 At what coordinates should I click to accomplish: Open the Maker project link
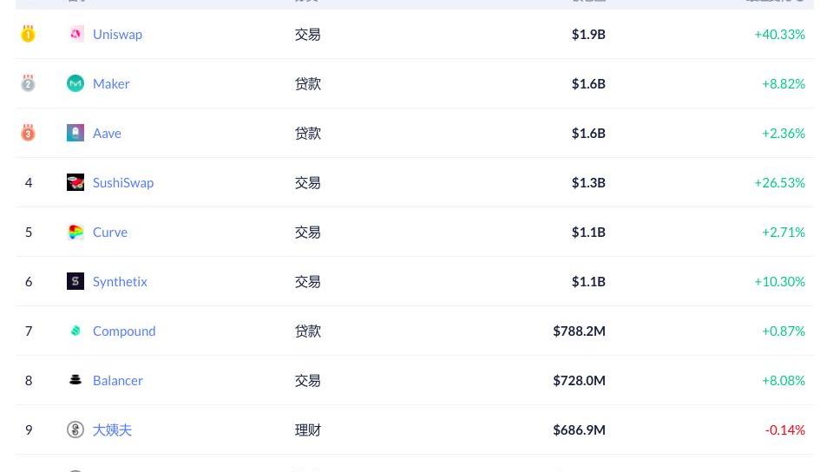(x=111, y=83)
